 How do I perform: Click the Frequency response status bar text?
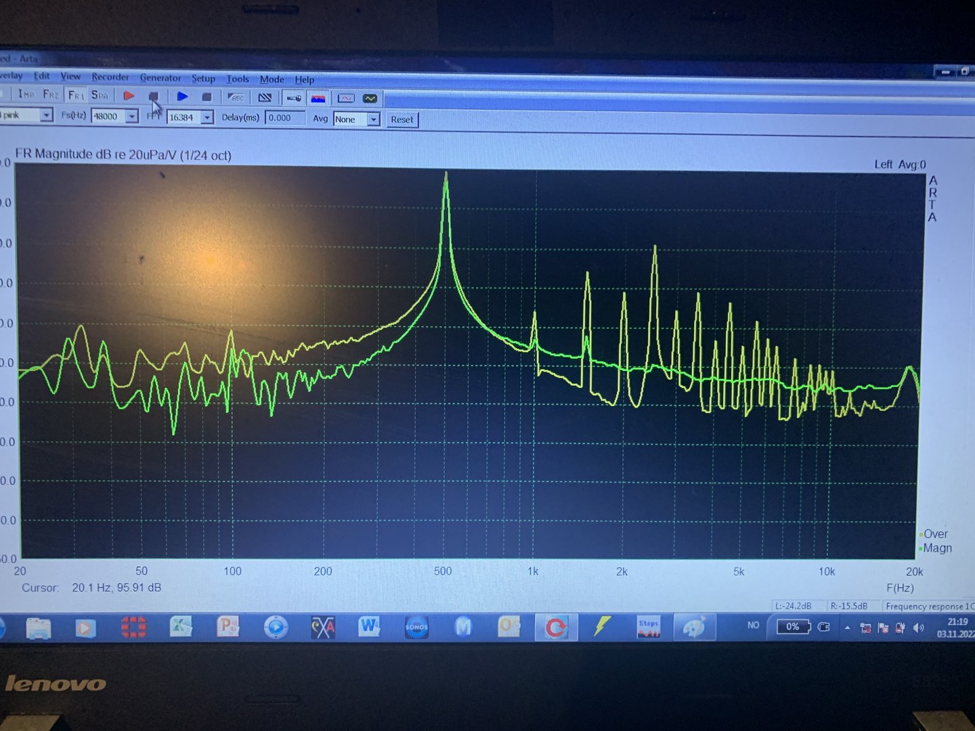click(x=930, y=606)
